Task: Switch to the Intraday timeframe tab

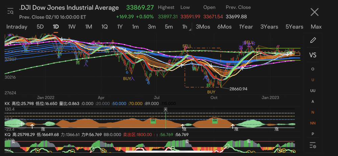Action: tap(17, 27)
